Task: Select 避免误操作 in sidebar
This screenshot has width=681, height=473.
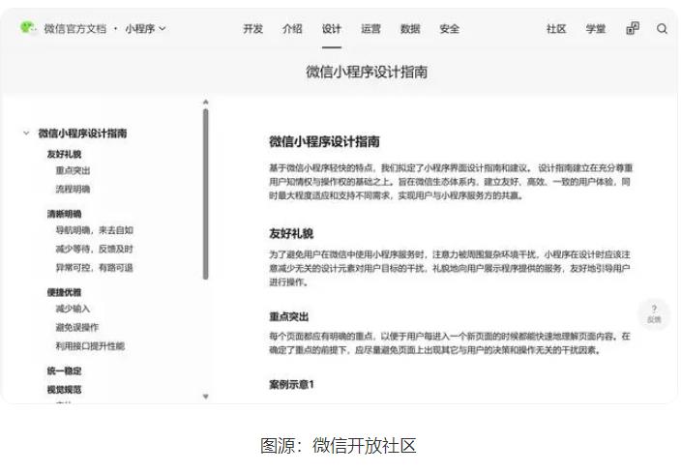Action: [77, 327]
